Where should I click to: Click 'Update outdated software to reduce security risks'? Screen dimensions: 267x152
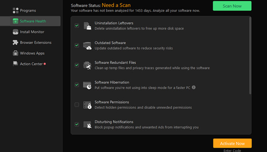coord(133,48)
